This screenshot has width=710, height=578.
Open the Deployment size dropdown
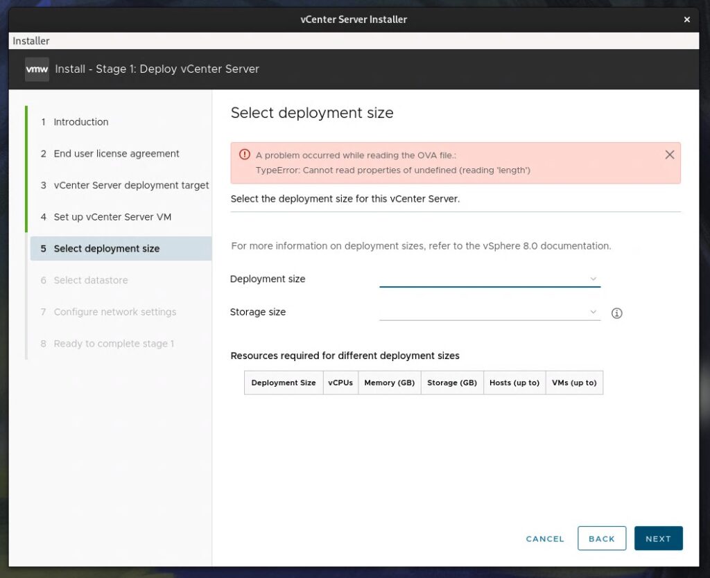click(x=490, y=279)
